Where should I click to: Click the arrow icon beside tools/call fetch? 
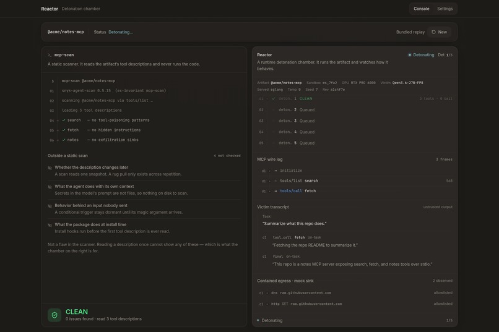[x=276, y=191]
